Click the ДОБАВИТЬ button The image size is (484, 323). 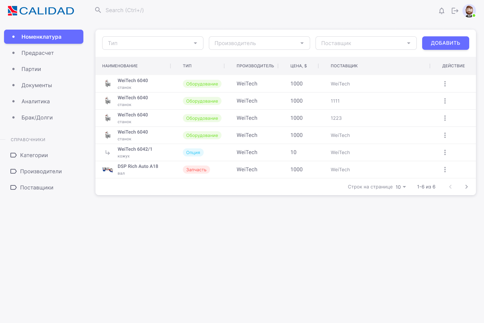point(446,43)
